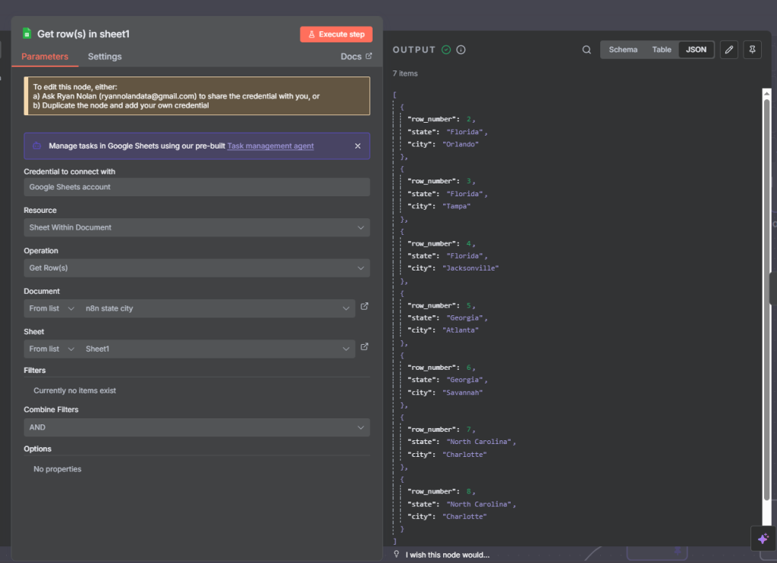
Task: Open the Task management agent link
Action: point(270,146)
